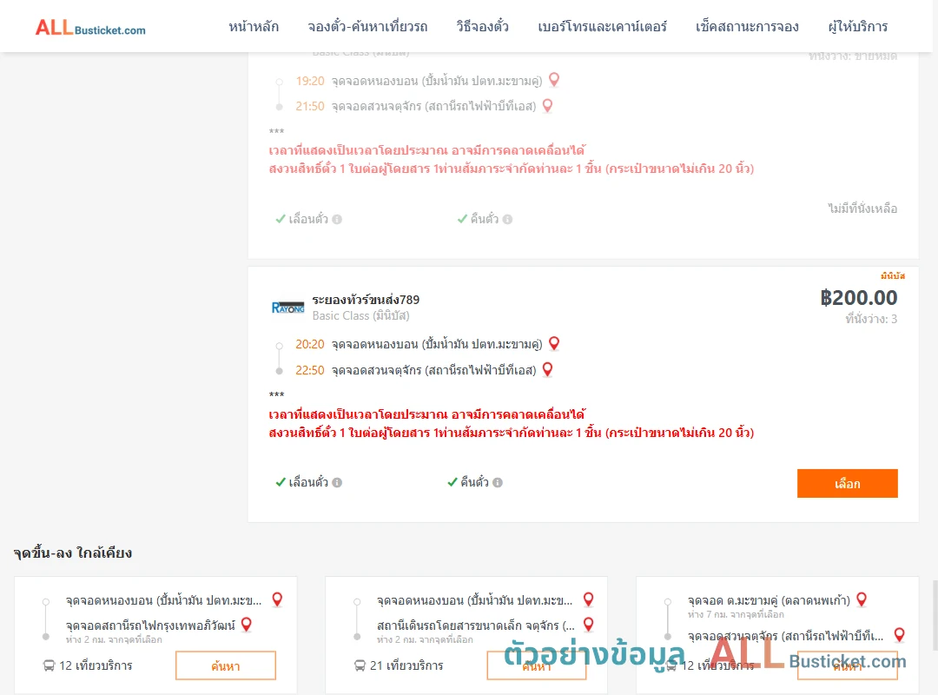Click ที่นั่งว่าง: 3 text

pos(871,319)
